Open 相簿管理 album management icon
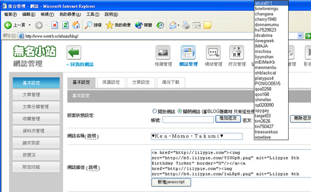311x192 pixels. coord(163,52)
